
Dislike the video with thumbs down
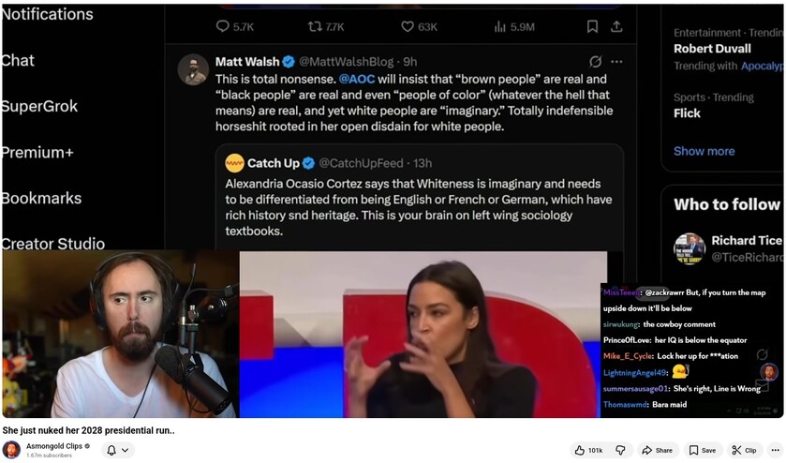point(619,450)
